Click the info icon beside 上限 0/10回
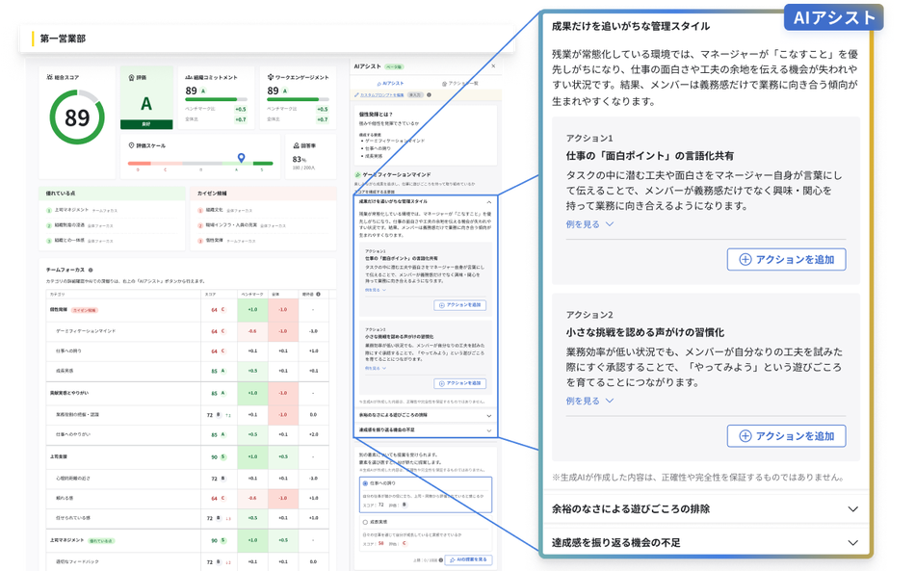 441,559
